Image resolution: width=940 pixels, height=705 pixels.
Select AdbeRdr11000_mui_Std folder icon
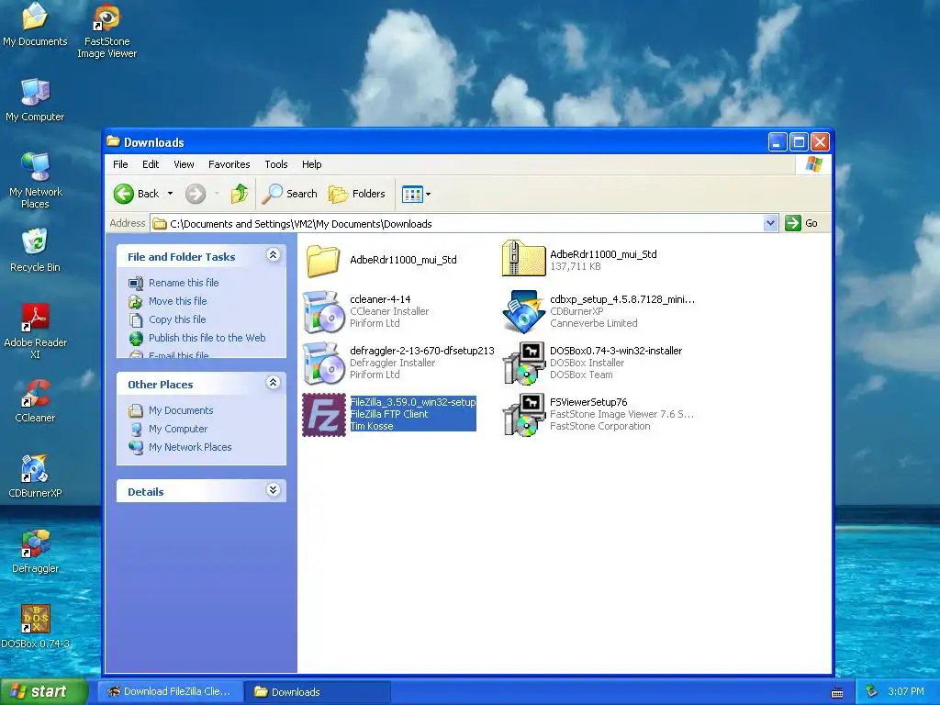pos(323,260)
